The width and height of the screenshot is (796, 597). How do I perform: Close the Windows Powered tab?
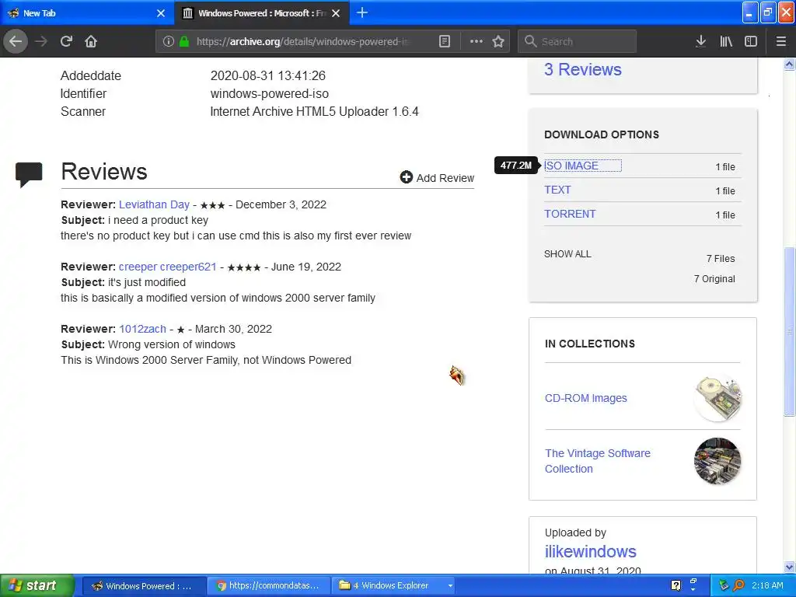(x=336, y=13)
